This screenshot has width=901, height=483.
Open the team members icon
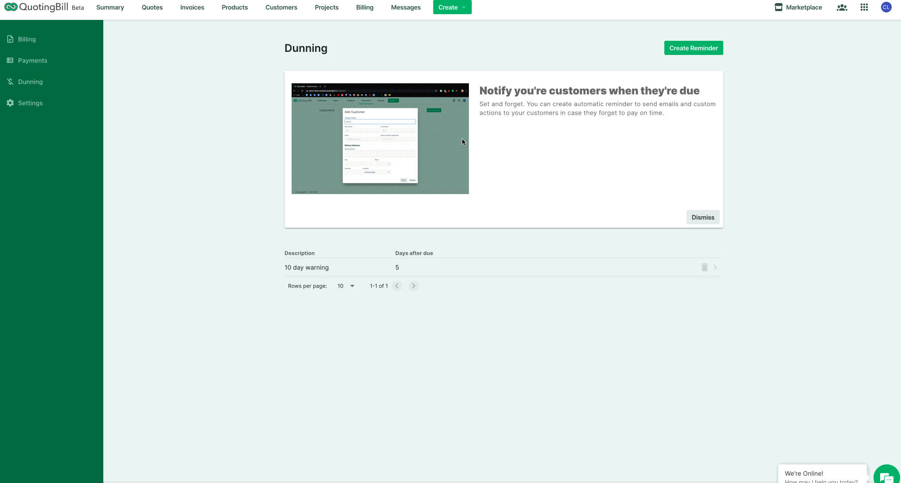[842, 8]
